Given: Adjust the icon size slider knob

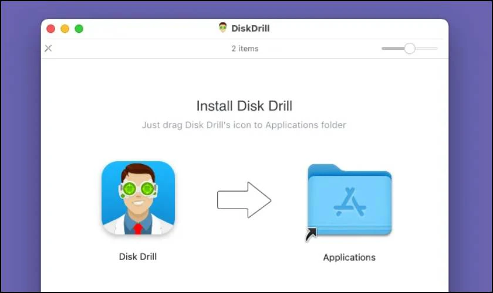Looking at the screenshot, I should pyautogui.click(x=410, y=49).
